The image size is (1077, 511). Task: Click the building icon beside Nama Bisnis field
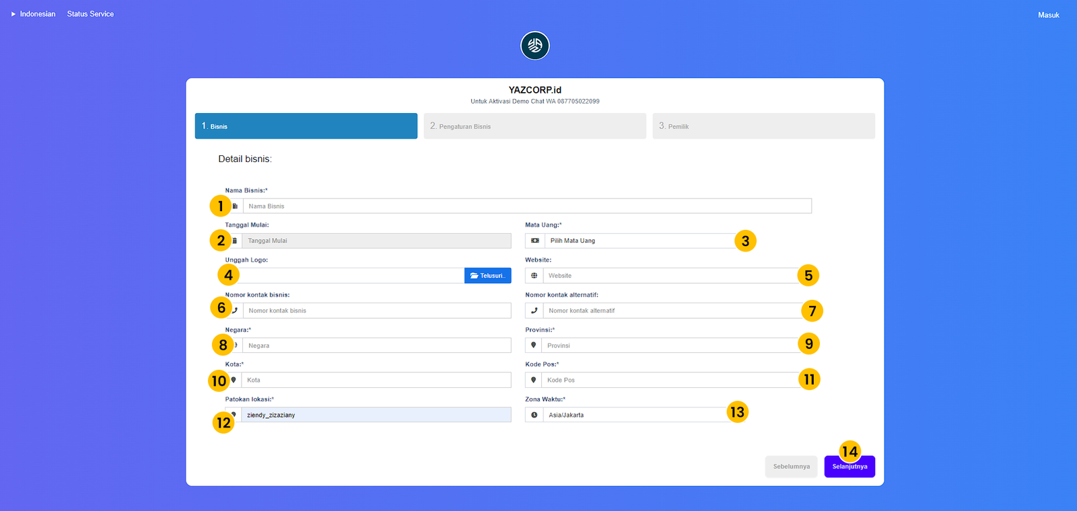[x=235, y=206]
